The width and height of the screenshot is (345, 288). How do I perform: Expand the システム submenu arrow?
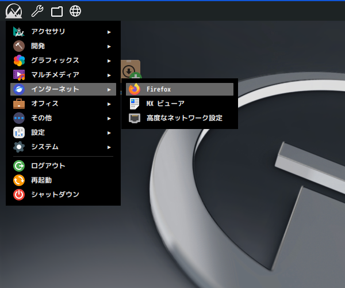(x=109, y=147)
